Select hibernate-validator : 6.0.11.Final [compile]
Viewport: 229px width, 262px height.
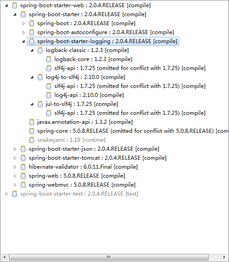[x=83, y=167]
